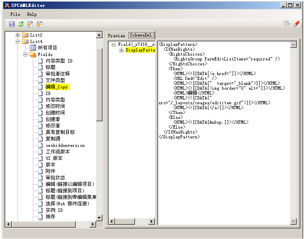The width and height of the screenshot is (304, 239).
Task: Select the 修改者 field
Action: (x=53, y=126)
